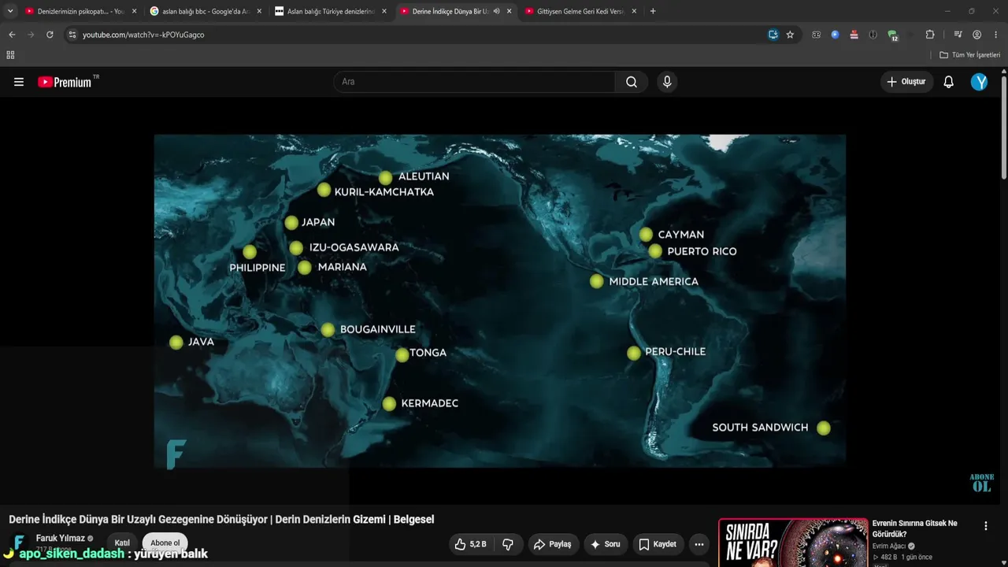Click the search magnifier button
Image resolution: width=1008 pixels, height=567 pixels.
(632, 82)
